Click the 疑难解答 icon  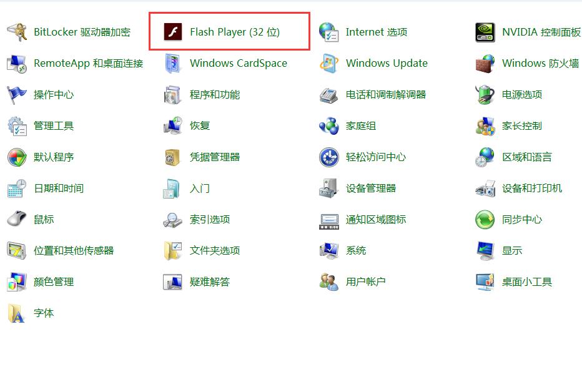click(173, 282)
